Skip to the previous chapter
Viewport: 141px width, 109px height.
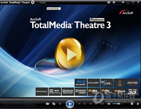(79, 104)
